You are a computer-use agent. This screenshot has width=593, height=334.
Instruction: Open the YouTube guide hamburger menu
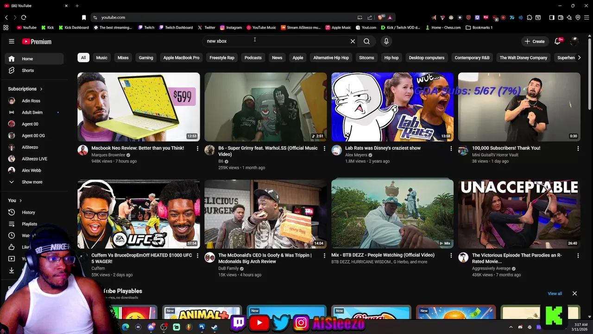(x=12, y=41)
